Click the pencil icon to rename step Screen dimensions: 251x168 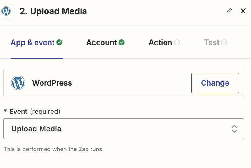coord(229,11)
